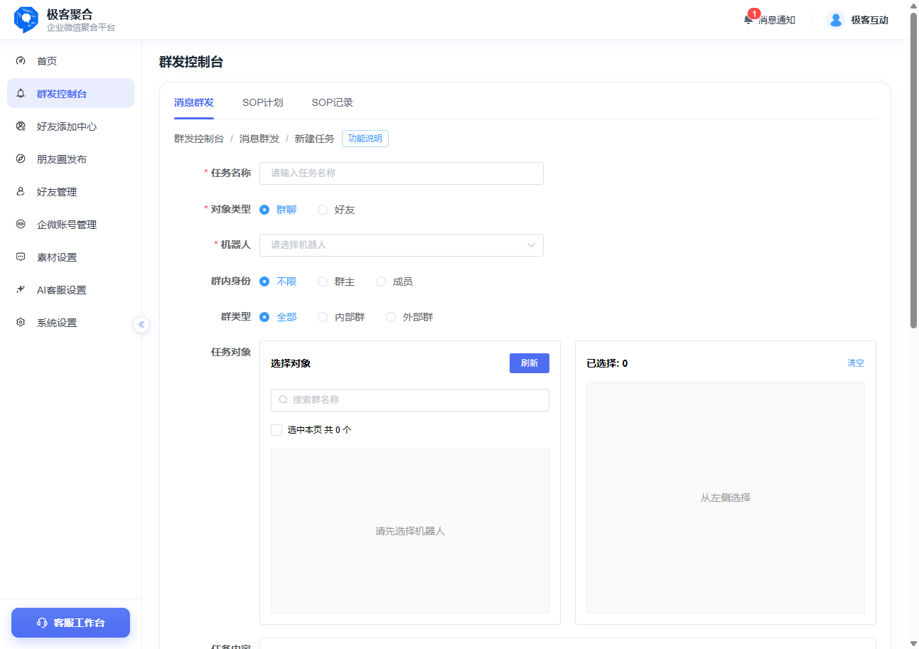Click the 功能说明 button
Viewport: 919px width, 649px height.
pyautogui.click(x=365, y=139)
